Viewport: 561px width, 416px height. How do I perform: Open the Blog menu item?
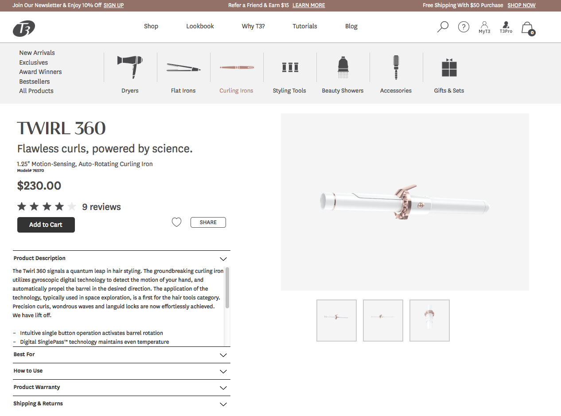[351, 26]
